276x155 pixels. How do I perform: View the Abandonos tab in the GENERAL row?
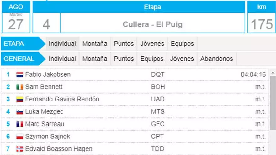[x=216, y=59]
